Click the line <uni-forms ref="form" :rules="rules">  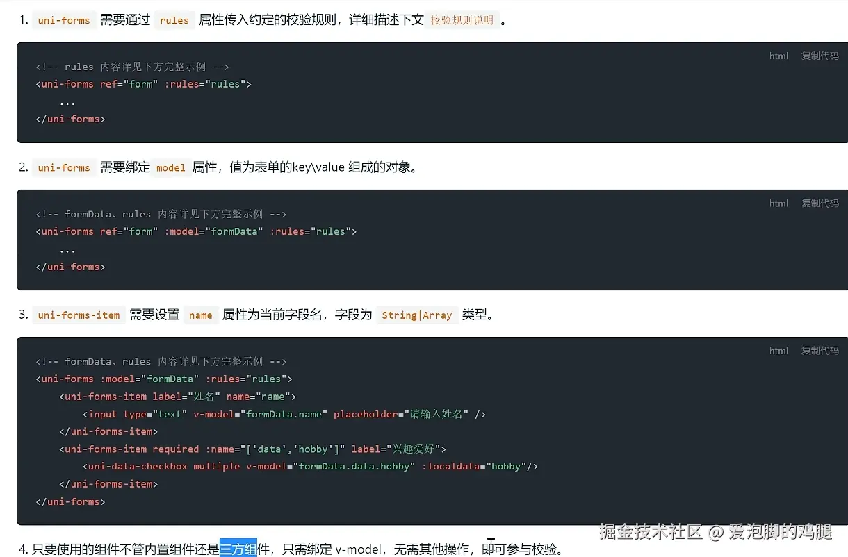tap(144, 84)
